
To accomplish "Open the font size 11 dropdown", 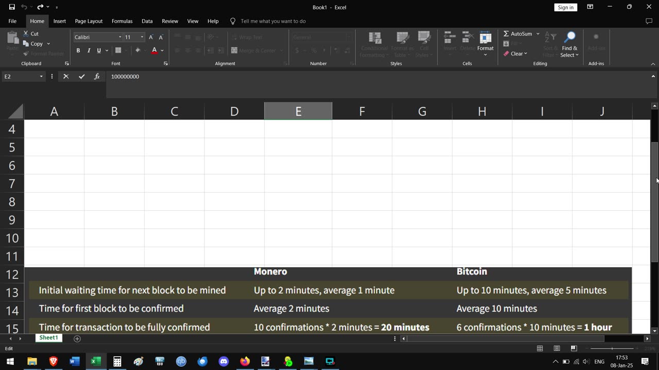I will 142,37.
